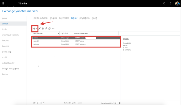Click the pencil edit icon
The height and width of the screenshot is (105, 181).
pos(40,28)
